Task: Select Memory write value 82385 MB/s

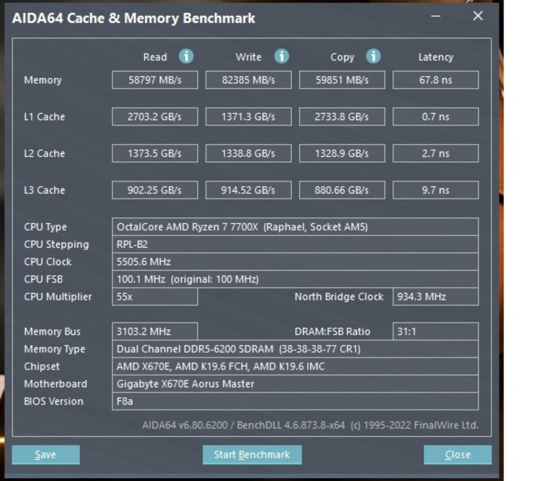Action: pos(249,80)
